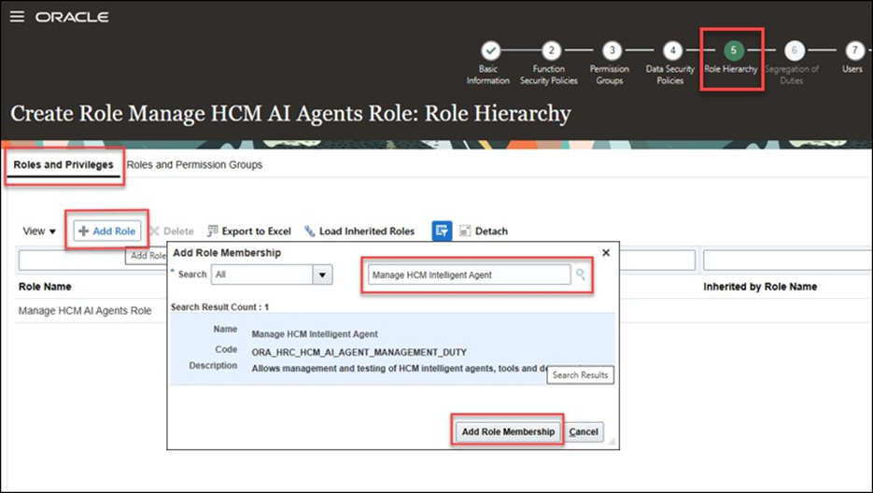Click the Cancel button in dialog

coord(584,431)
